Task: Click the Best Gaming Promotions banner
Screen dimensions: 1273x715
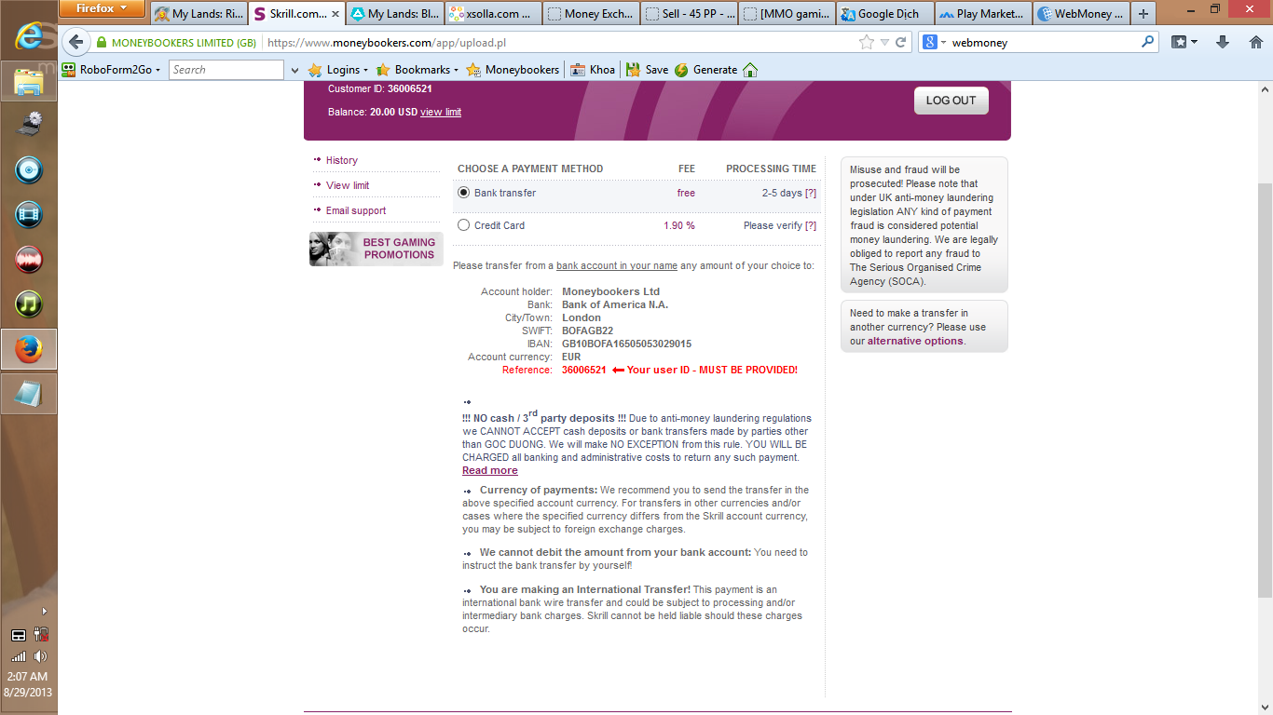Action: click(376, 249)
